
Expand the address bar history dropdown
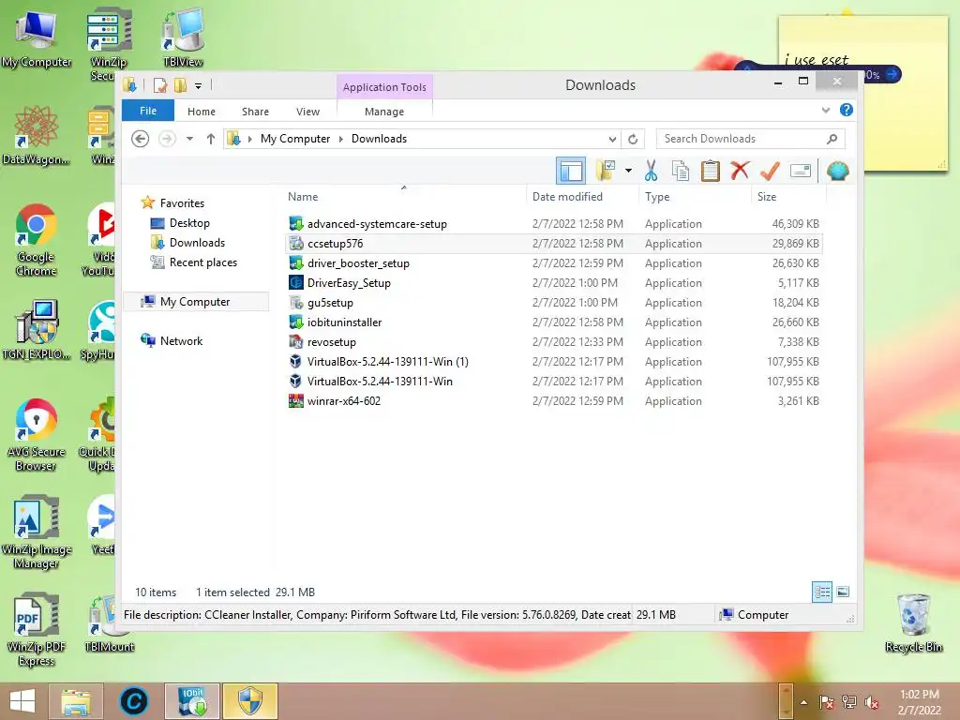click(612, 139)
